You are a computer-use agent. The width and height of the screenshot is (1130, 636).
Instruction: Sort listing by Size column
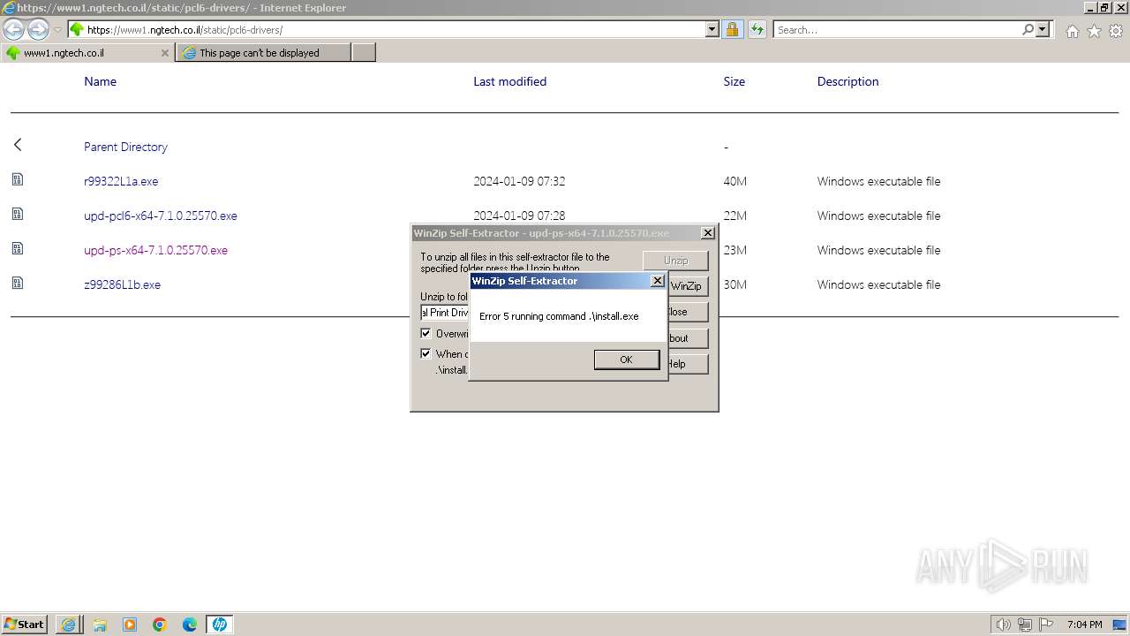click(734, 81)
